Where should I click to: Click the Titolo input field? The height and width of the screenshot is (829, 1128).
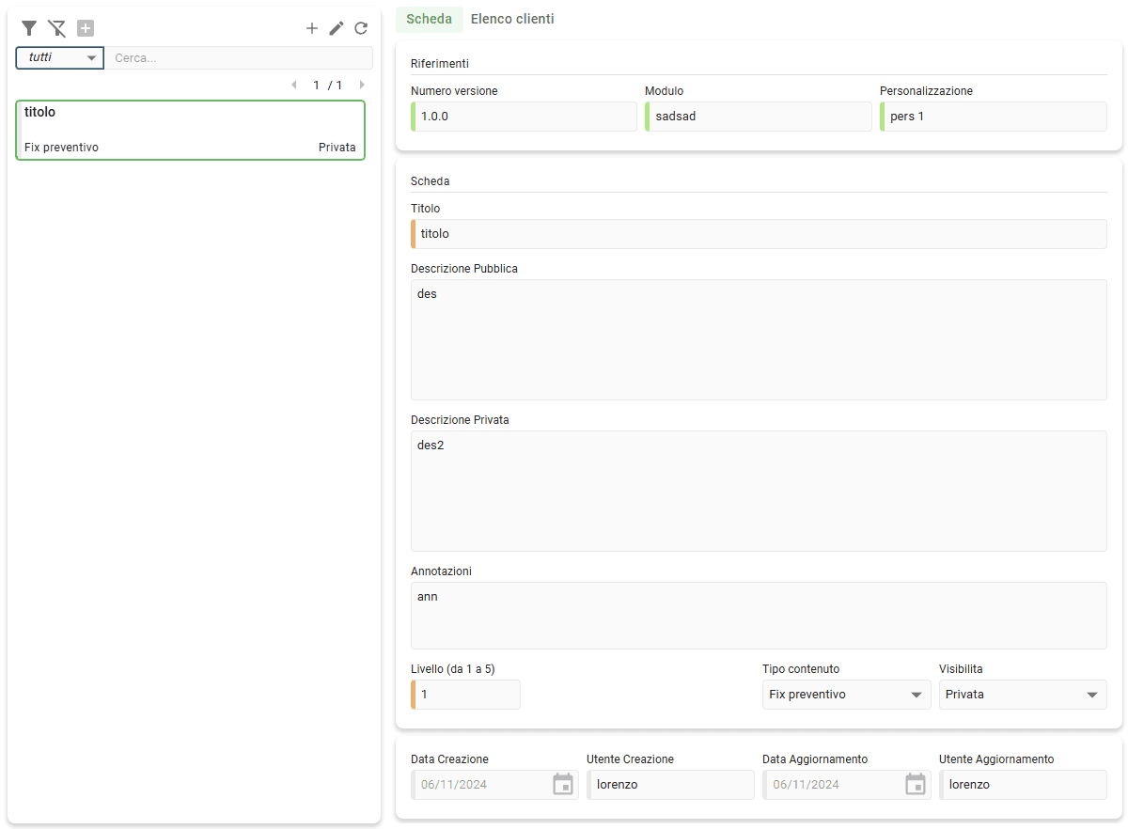[x=760, y=234]
